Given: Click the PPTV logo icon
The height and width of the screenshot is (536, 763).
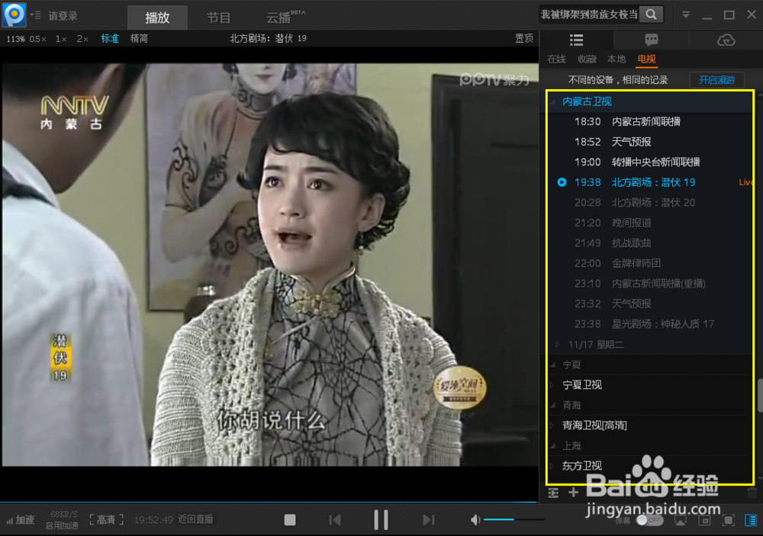Looking at the screenshot, I should [14, 14].
